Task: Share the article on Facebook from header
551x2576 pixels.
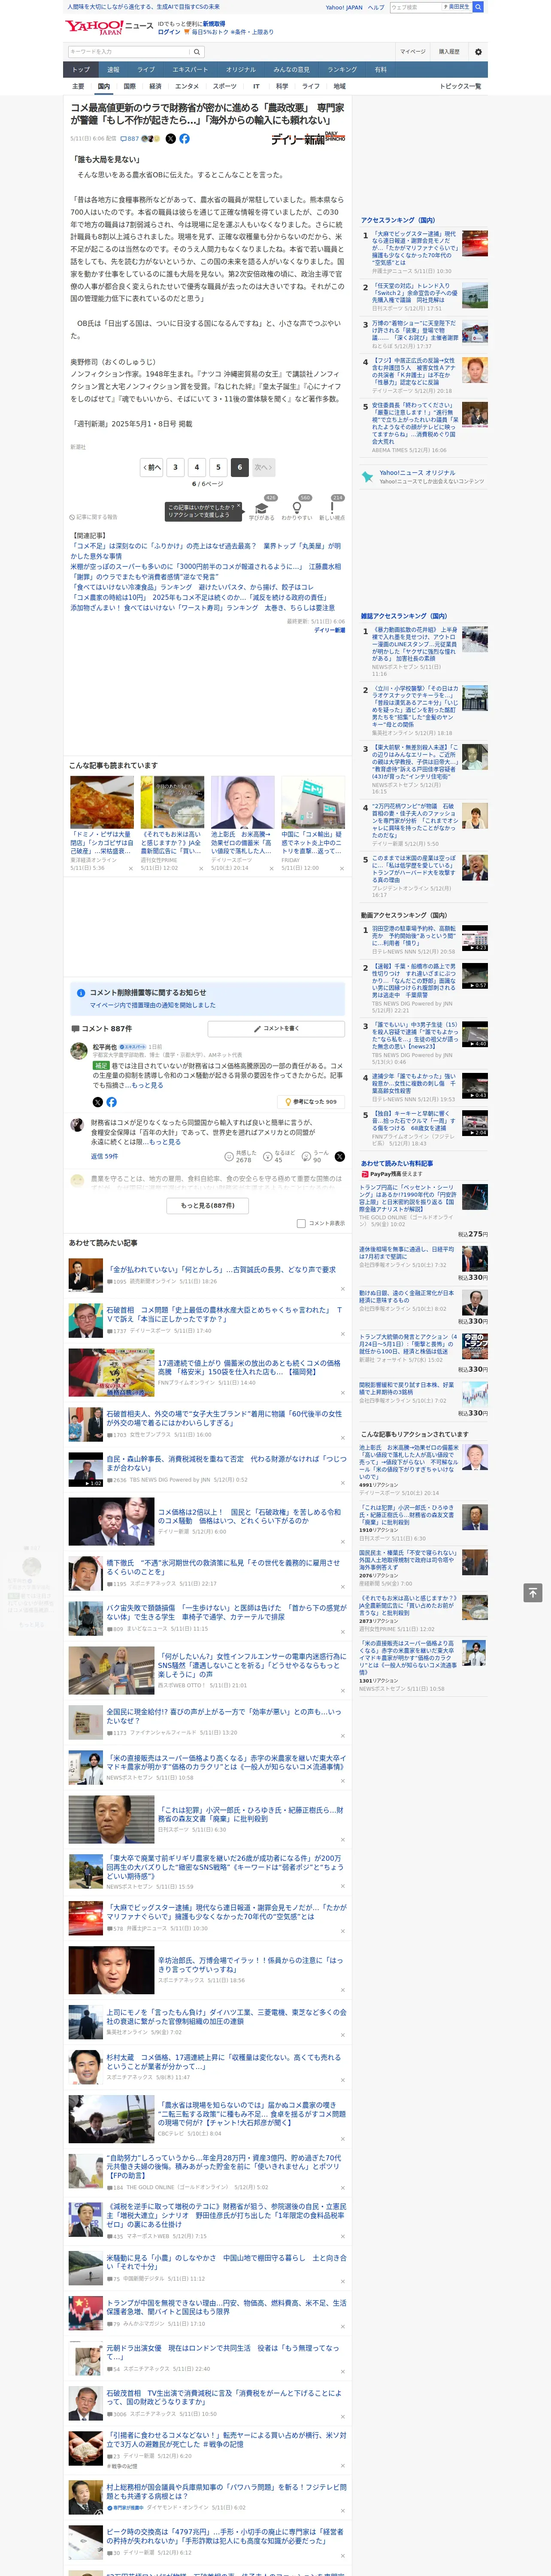Action: coord(184,139)
